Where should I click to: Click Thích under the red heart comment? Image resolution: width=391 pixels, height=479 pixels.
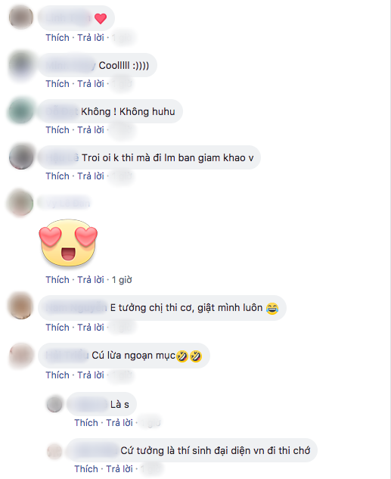[57, 38]
